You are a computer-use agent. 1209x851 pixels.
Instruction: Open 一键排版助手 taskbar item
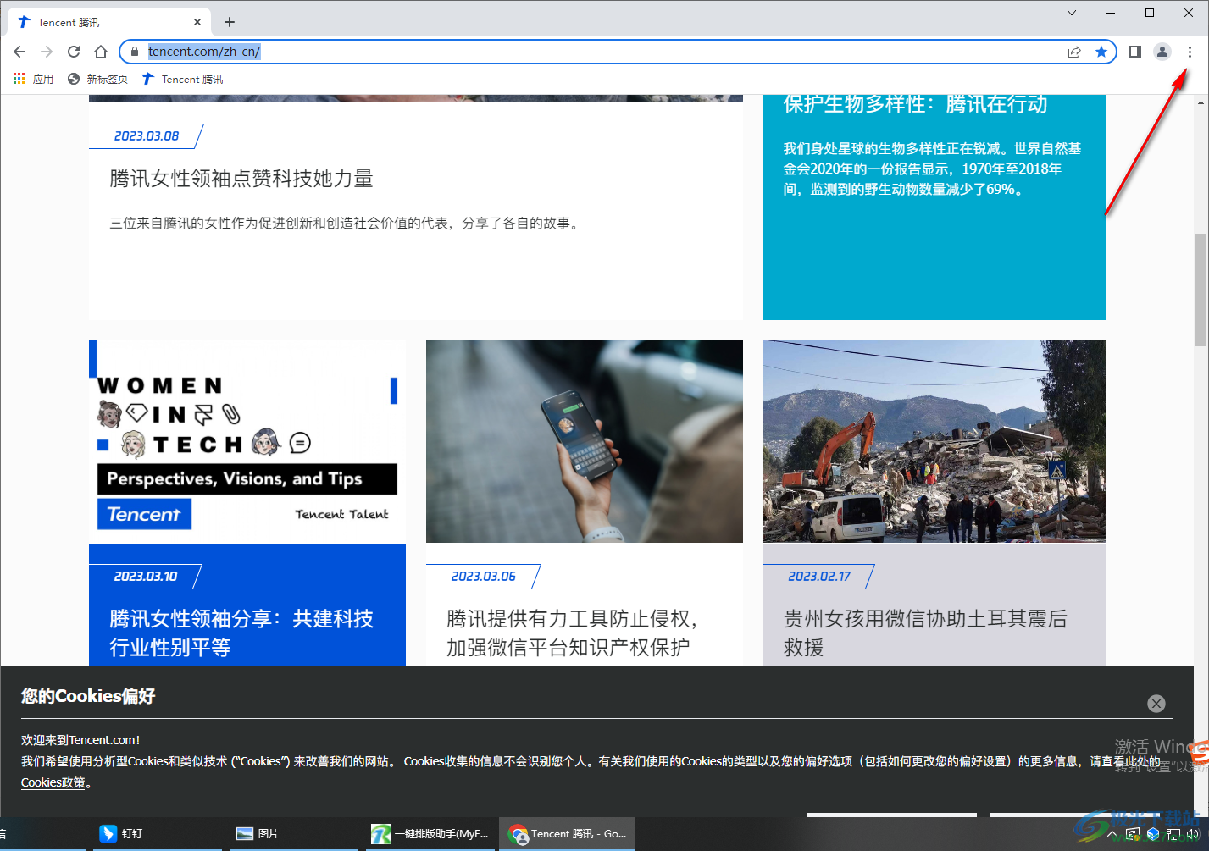[430, 834]
